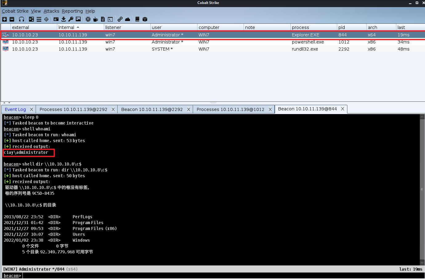Select the Beacon 10.10.11.139@844 tab
Viewport: 425px width, 279px height.
[x=307, y=109]
